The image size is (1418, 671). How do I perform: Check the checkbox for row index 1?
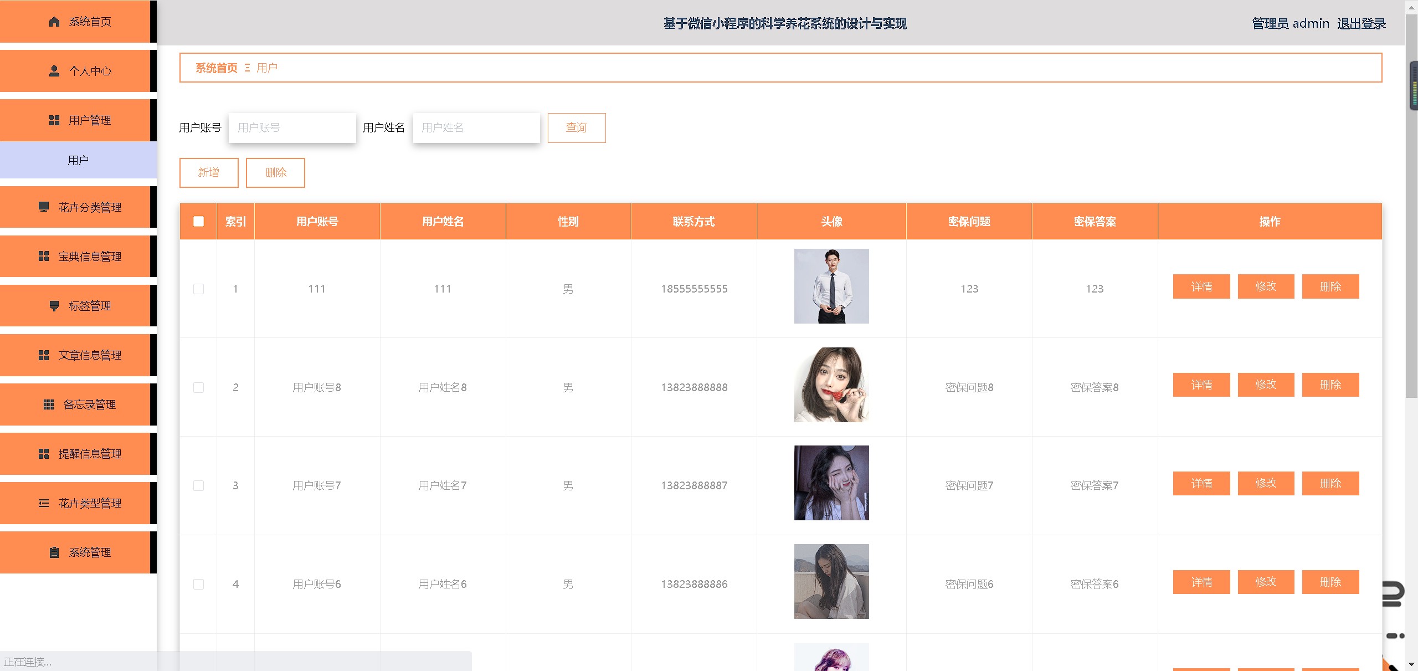198,289
